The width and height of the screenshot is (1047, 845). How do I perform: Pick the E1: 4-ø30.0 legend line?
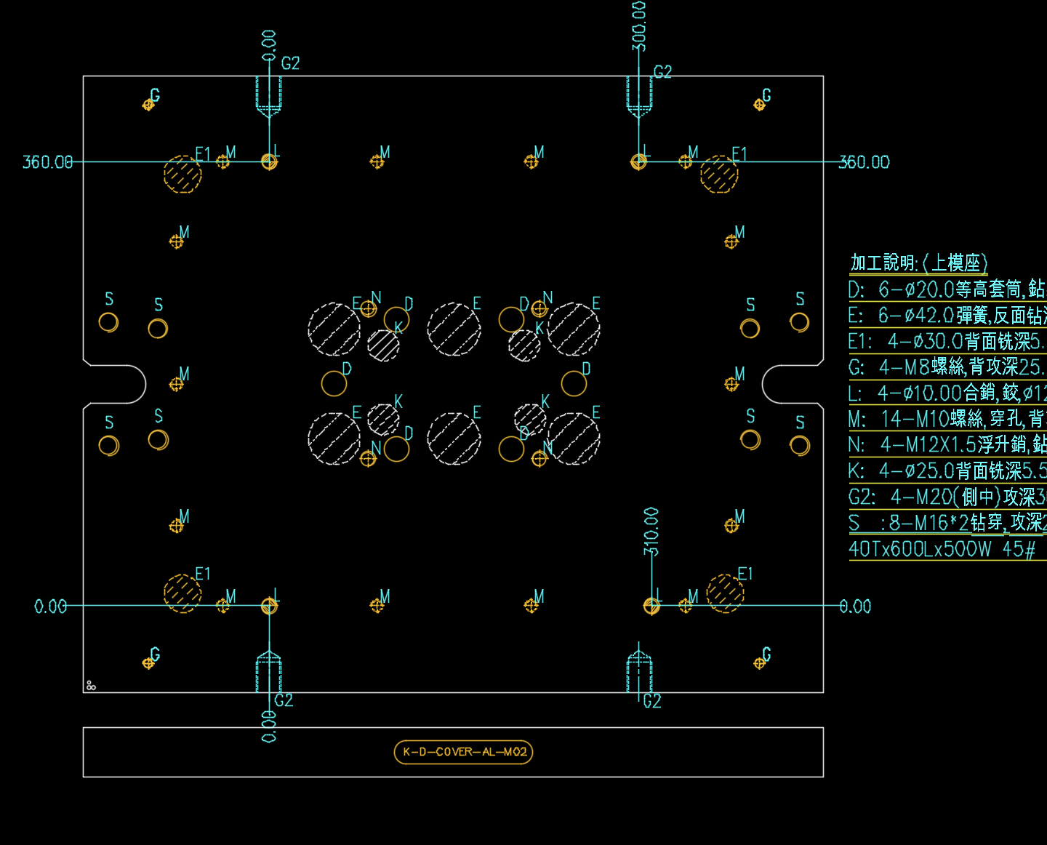pos(947,341)
